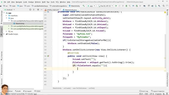Click the Collapse All icon in Project panel
This screenshot has width=169, height=95.
click(x=34, y=10)
